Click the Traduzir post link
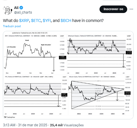Image resolution: width=137 pixels, height=128 pixels. pyautogui.click(x=12, y=26)
